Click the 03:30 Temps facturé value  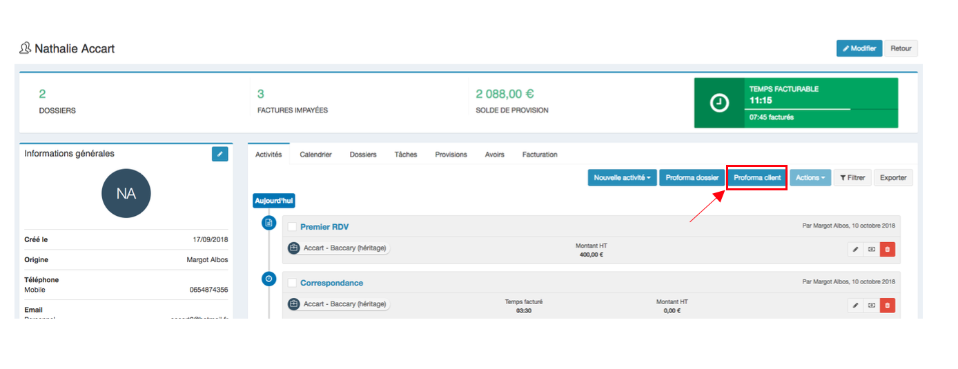click(524, 310)
